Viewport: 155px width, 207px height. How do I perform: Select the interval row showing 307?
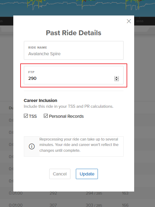pyautogui.click(x=77, y=205)
